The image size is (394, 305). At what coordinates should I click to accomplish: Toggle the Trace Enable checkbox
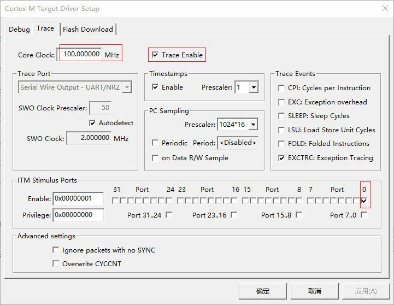pyautogui.click(x=155, y=55)
